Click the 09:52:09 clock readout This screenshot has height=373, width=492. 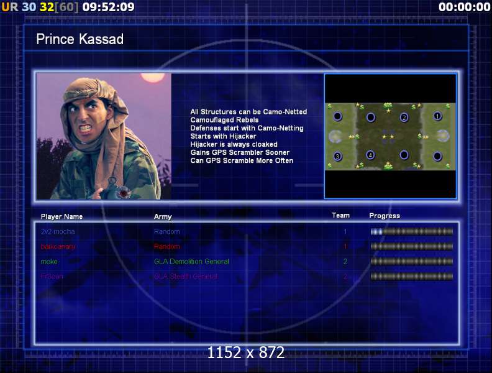(x=109, y=7)
